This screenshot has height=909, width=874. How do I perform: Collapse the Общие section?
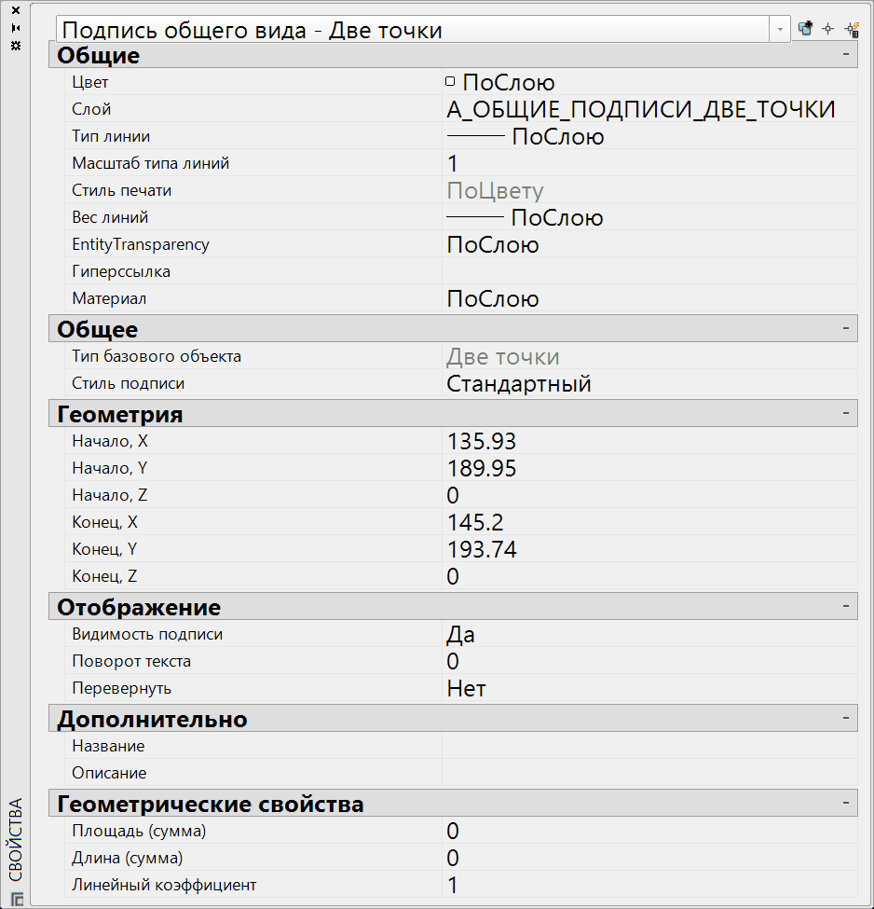tap(846, 55)
